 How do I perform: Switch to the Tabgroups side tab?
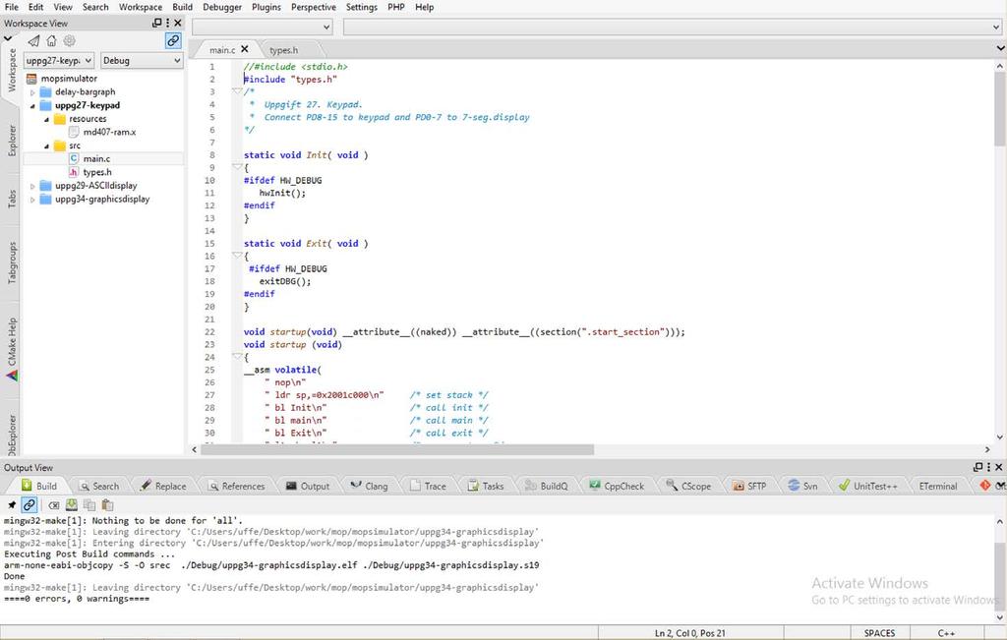12,262
